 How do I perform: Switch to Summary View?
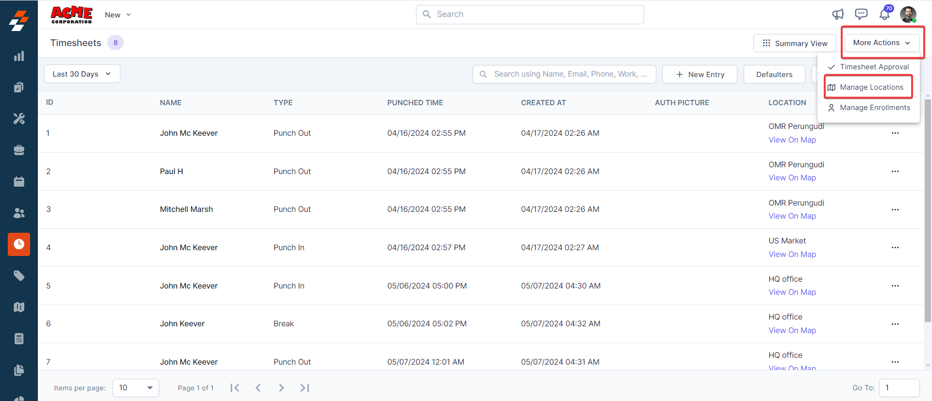tap(795, 43)
